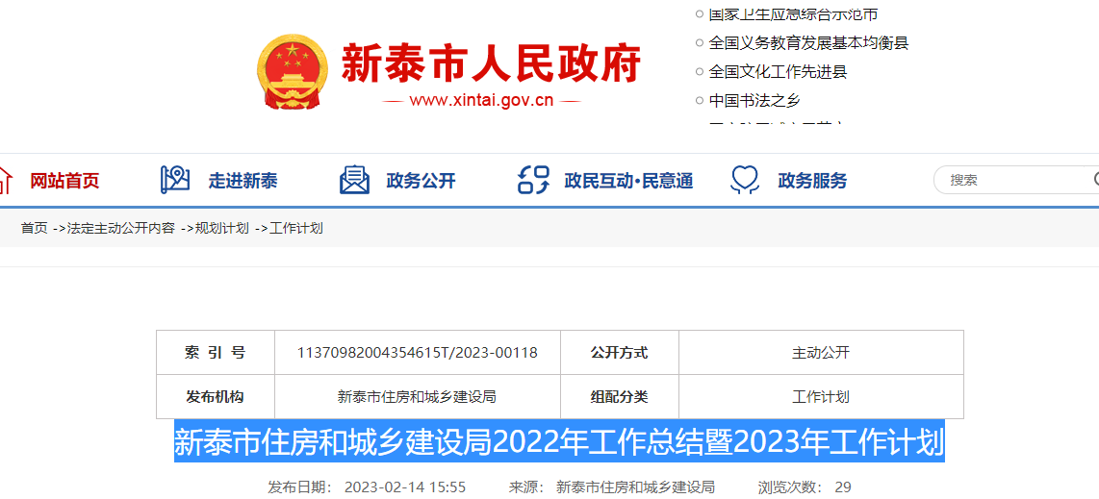
Task: Select 政务服务 in navigation bar
Action: click(812, 181)
